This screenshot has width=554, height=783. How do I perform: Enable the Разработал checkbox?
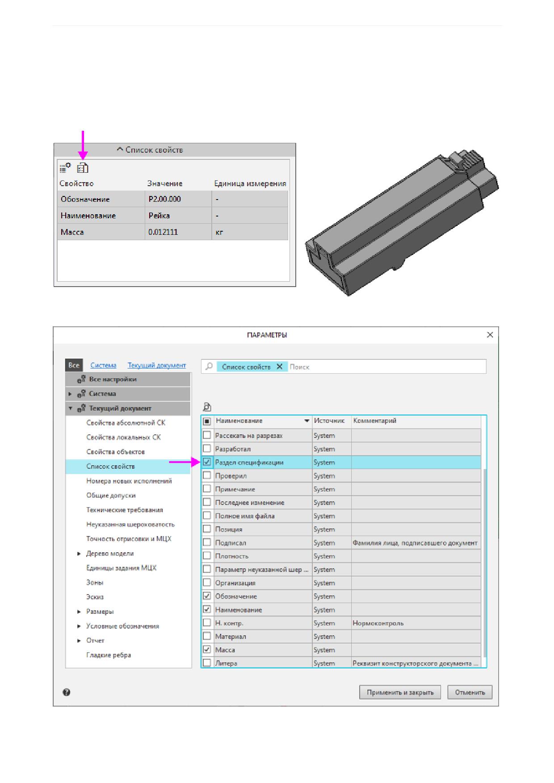[x=207, y=448]
